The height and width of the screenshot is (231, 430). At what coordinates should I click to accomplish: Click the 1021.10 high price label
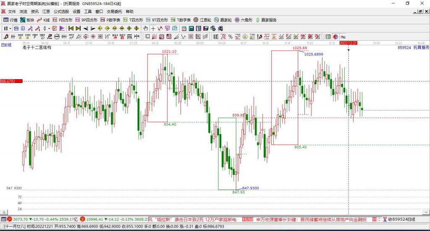(x=169, y=52)
